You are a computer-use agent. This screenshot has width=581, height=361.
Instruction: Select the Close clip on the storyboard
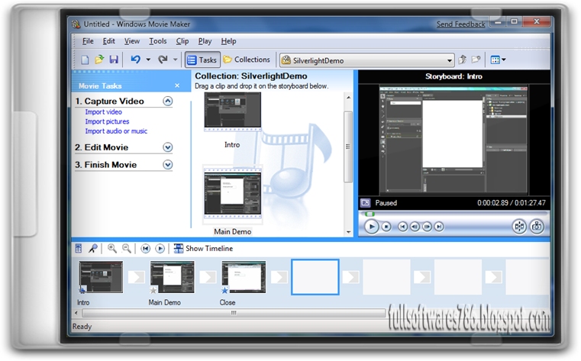[x=244, y=277]
